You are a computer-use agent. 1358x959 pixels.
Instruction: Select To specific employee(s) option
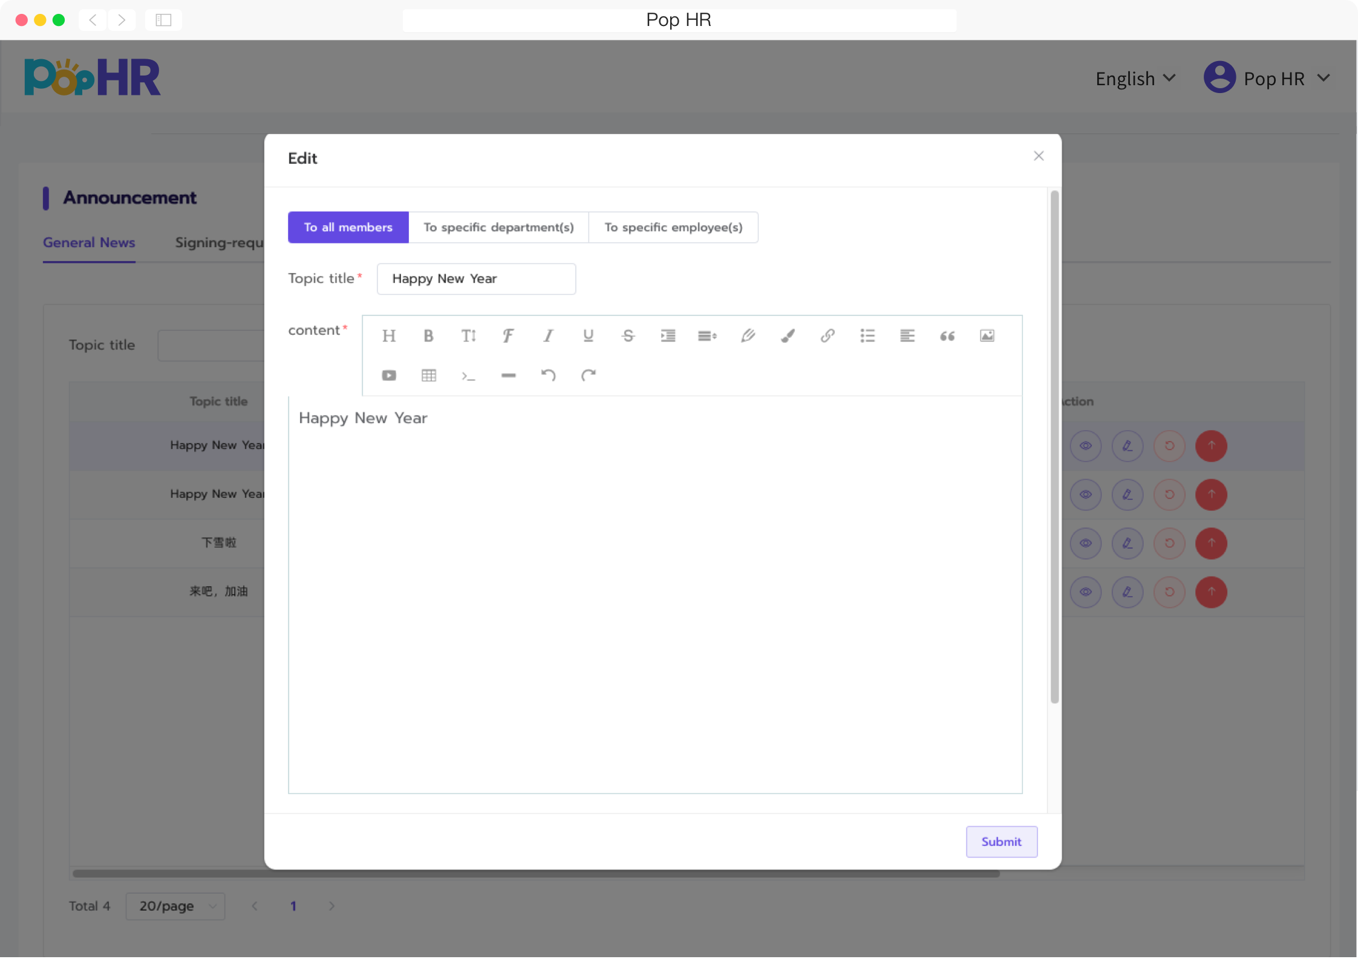point(673,228)
